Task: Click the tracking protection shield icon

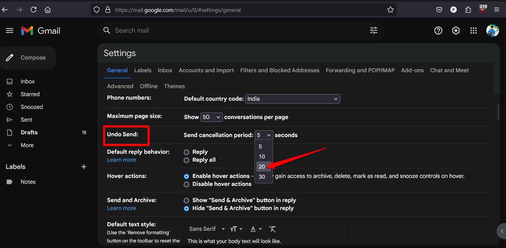Action: [x=97, y=10]
